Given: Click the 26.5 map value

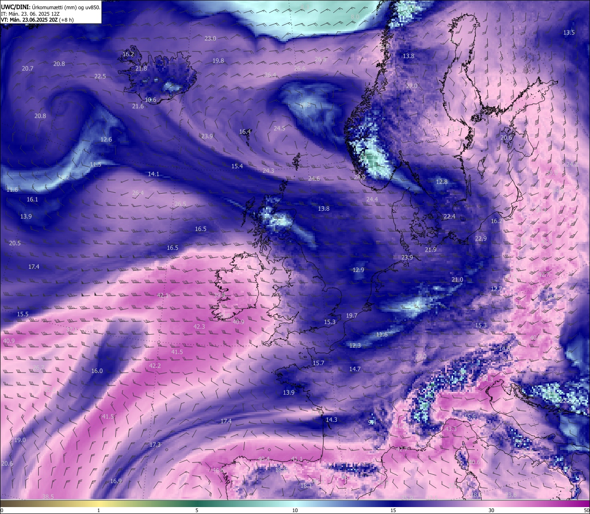Looking at the screenshot, I should 180,204.
